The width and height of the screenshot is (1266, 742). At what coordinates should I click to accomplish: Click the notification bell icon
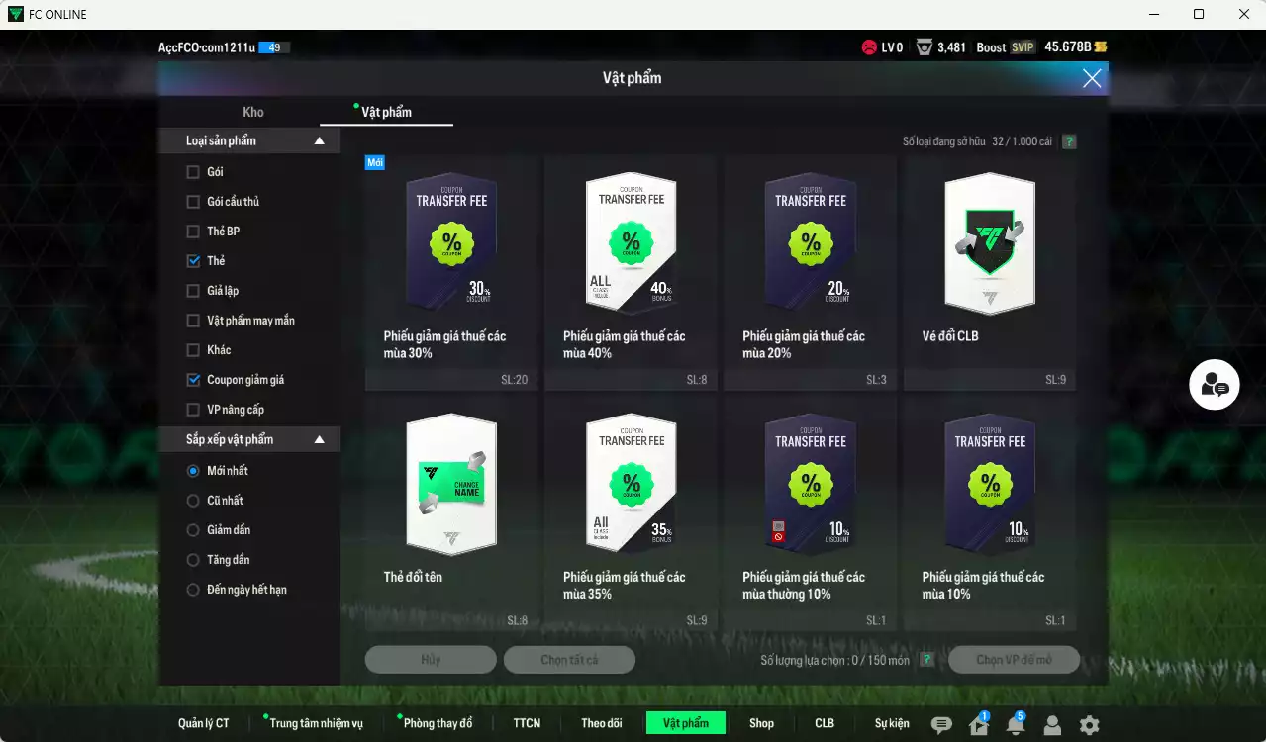coord(1015,725)
